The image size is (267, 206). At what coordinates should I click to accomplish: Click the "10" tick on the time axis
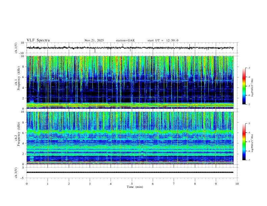click(237, 184)
